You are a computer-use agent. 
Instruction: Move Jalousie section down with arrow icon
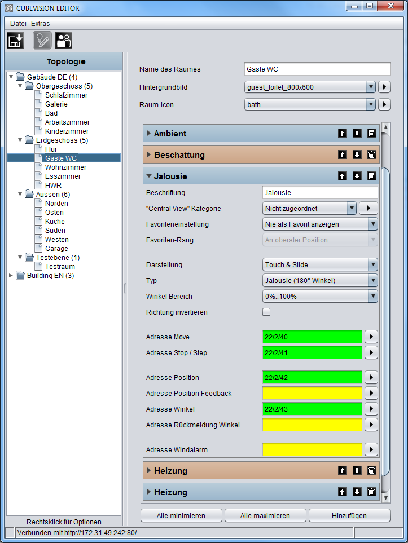point(357,176)
